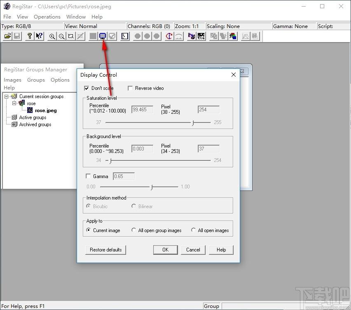351x310 pixels.
Task: Click the zoom out magnifier icon
Action: pos(61,36)
